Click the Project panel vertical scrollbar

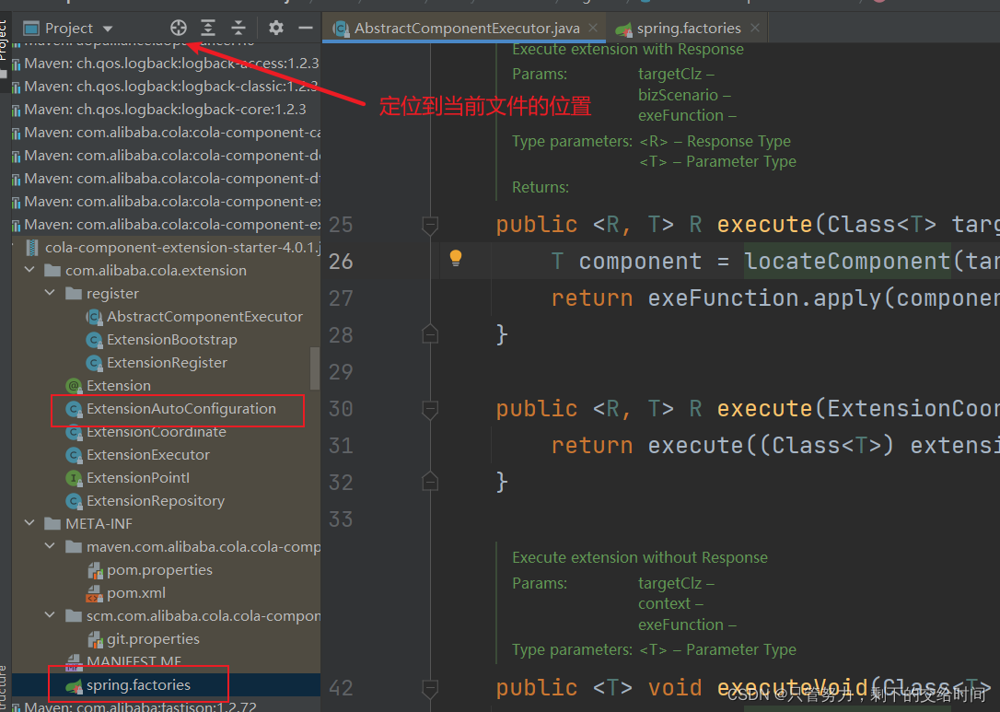[x=314, y=368]
